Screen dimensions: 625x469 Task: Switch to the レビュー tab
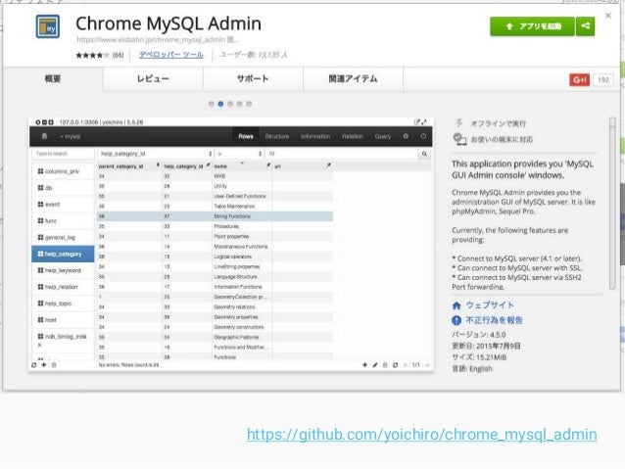pos(153,79)
